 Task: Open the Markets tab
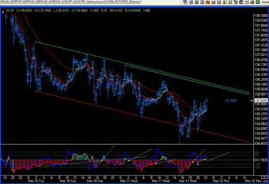pyautogui.click(x=135, y=2)
